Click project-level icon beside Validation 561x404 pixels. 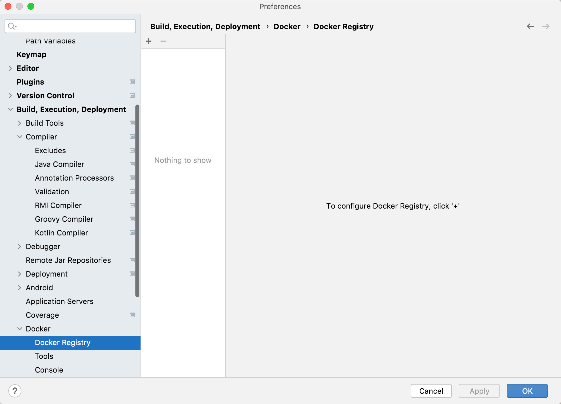coord(132,192)
